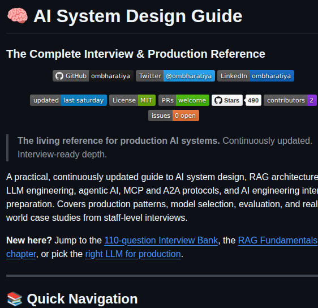Open the Twitter @ombharatiya badge

175,76
